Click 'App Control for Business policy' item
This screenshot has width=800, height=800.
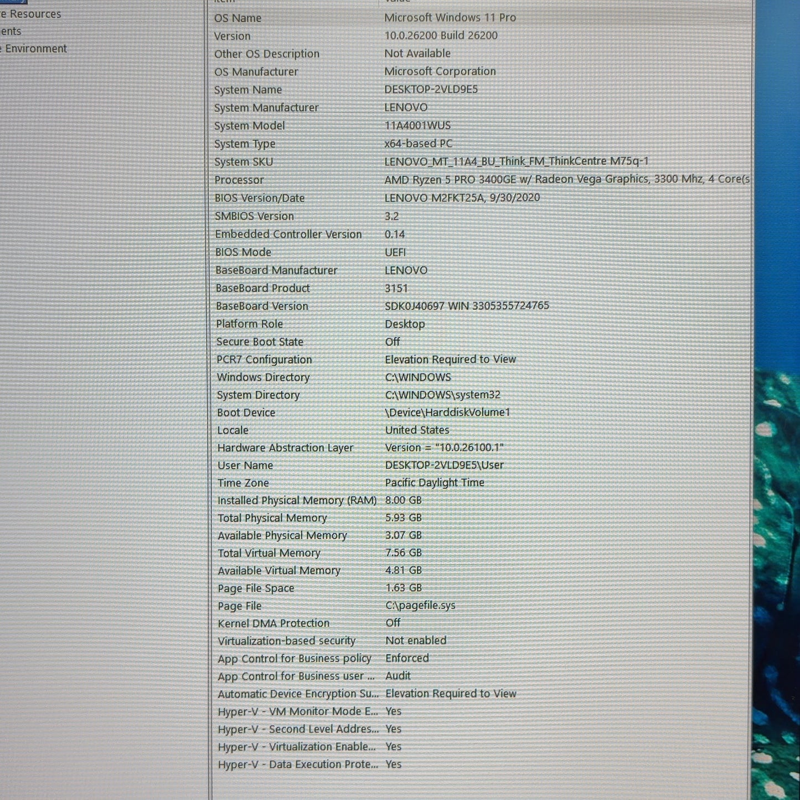295,659
